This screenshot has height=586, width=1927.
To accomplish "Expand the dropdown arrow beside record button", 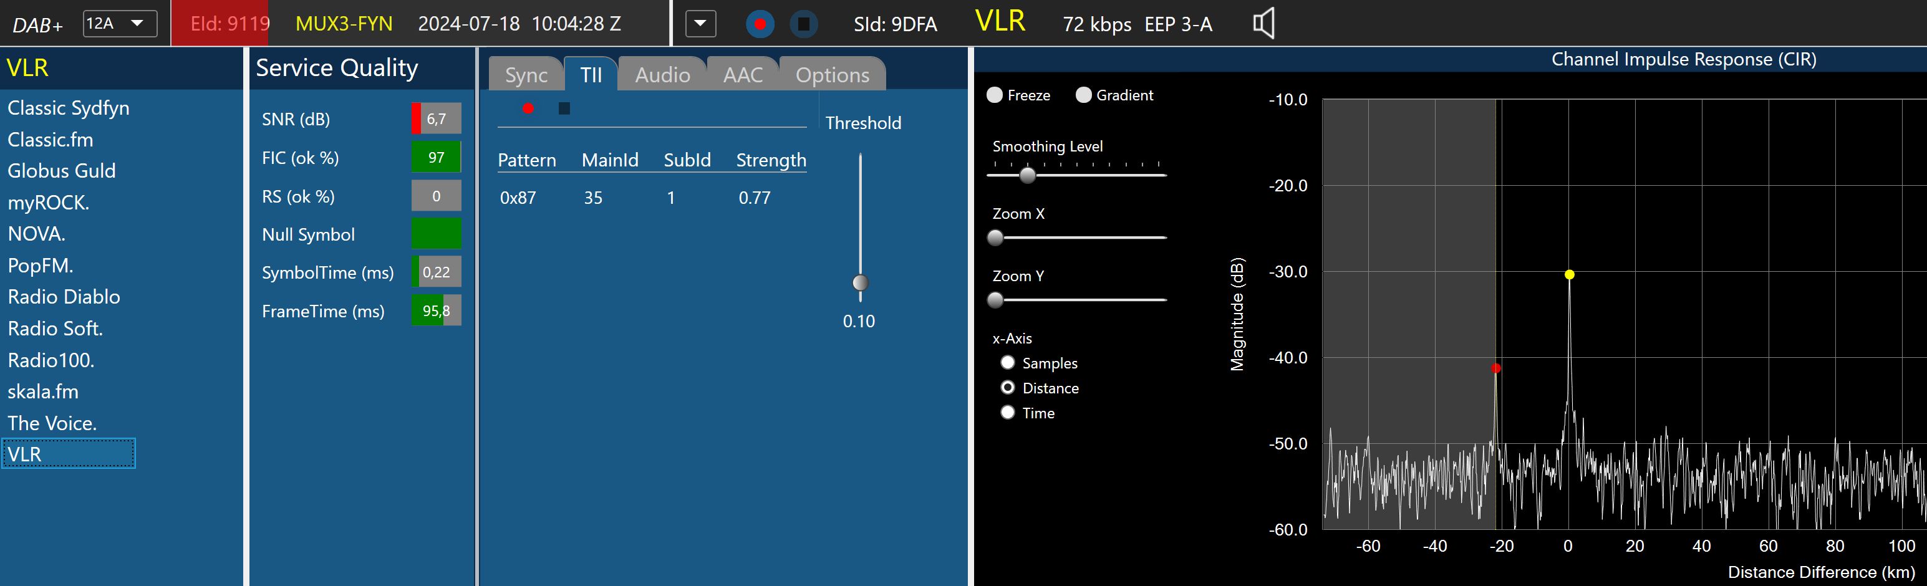I will click(x=700, y=23).
